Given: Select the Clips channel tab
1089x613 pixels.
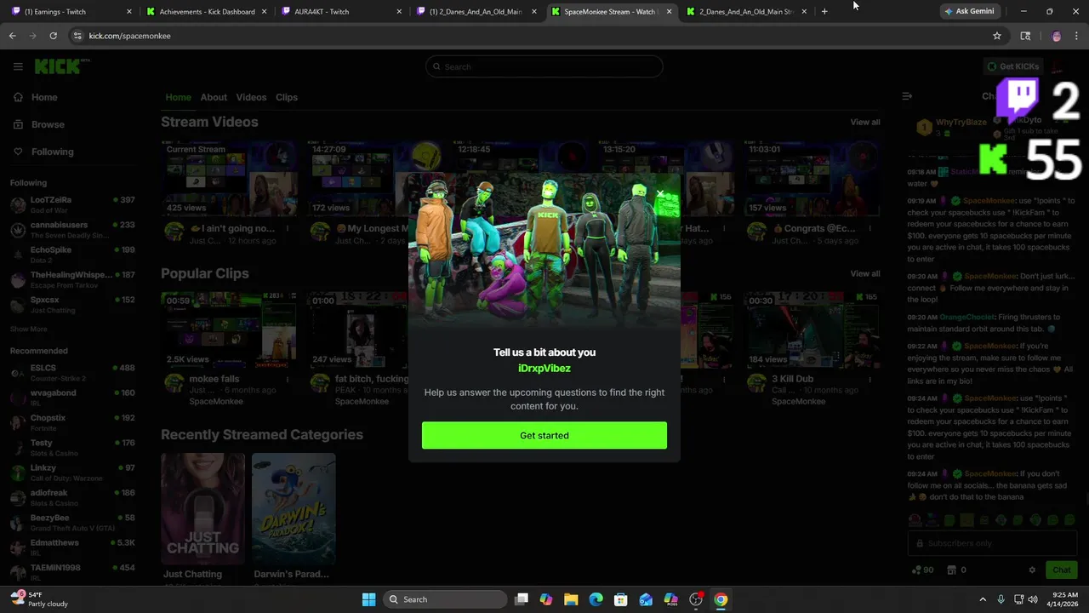Looking at the screenshot, I should click(287, 97).
